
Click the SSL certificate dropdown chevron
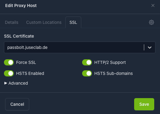pos(150,47)
